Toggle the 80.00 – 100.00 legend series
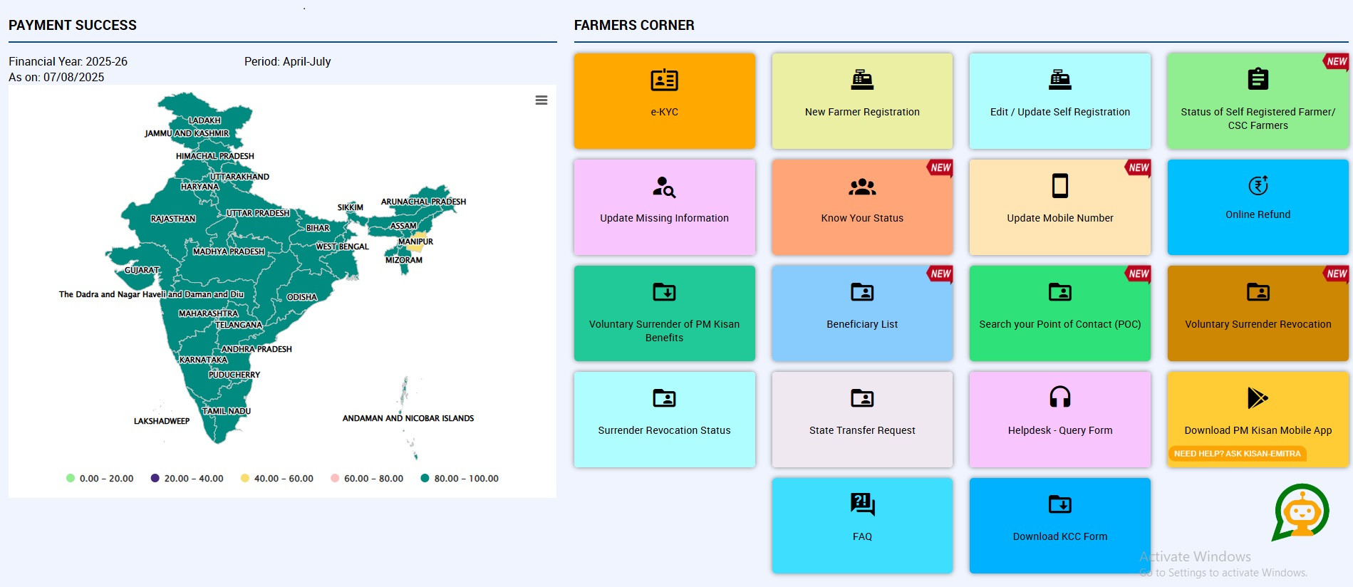1353x587 pixels. pos(460,479)
